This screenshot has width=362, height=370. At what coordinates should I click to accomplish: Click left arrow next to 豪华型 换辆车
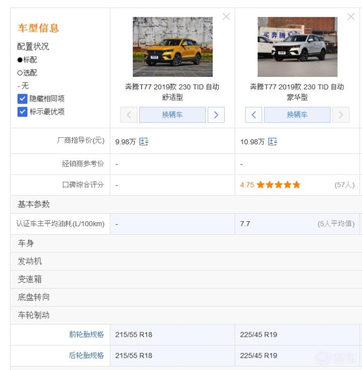253,115
